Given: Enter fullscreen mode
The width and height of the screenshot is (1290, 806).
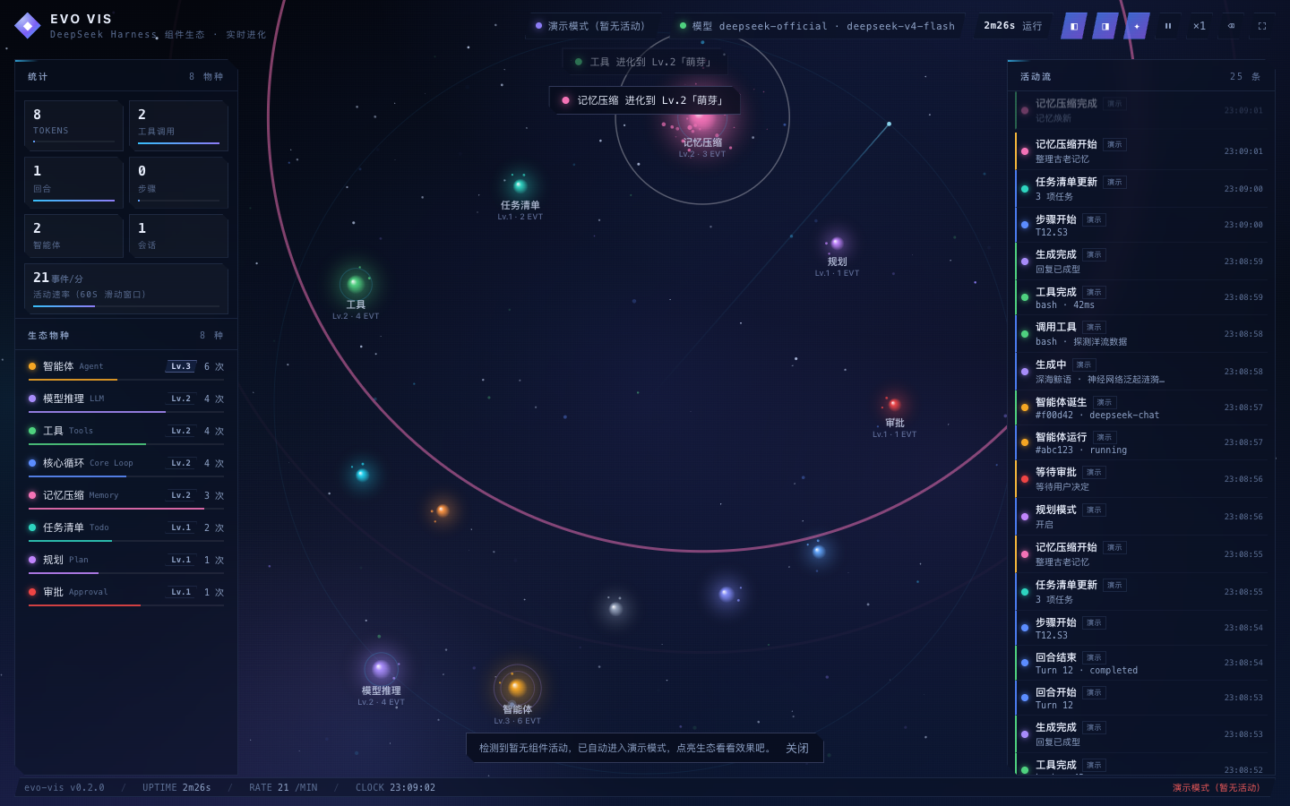Looking at the screenshot, I should [1262, 26].
